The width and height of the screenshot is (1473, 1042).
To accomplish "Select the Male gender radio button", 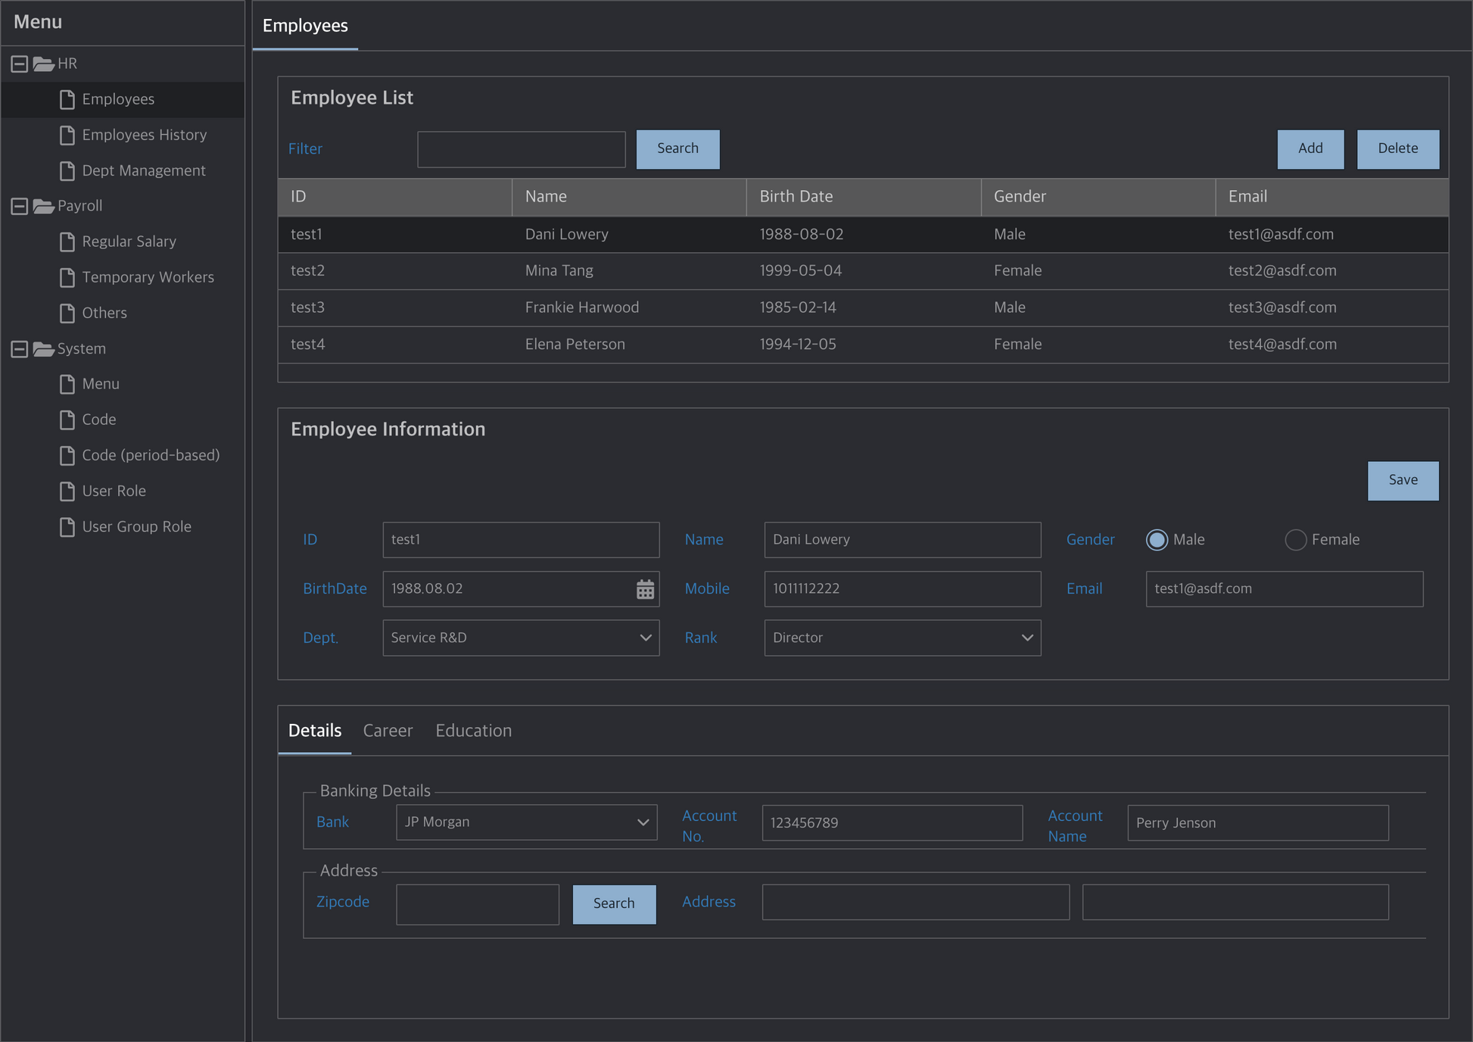I will tap(1157, 539).
